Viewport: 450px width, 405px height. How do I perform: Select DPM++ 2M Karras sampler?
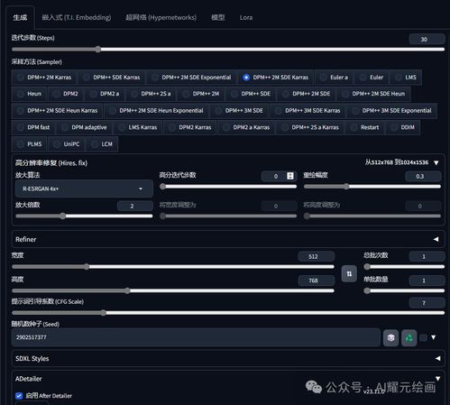pos(44,78)
